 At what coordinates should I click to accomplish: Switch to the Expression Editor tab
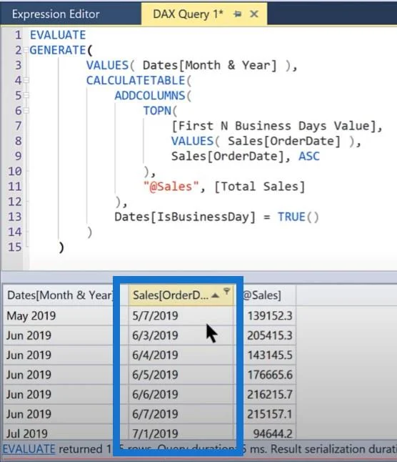pos(56,14)
